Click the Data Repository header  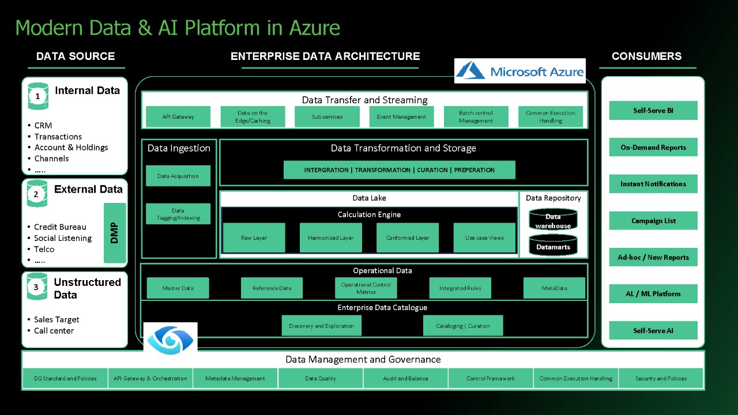pyautogui.click(x=553, y=198)
